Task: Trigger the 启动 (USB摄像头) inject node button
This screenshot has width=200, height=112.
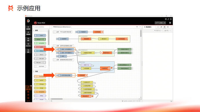Action: tap(57, 49)
